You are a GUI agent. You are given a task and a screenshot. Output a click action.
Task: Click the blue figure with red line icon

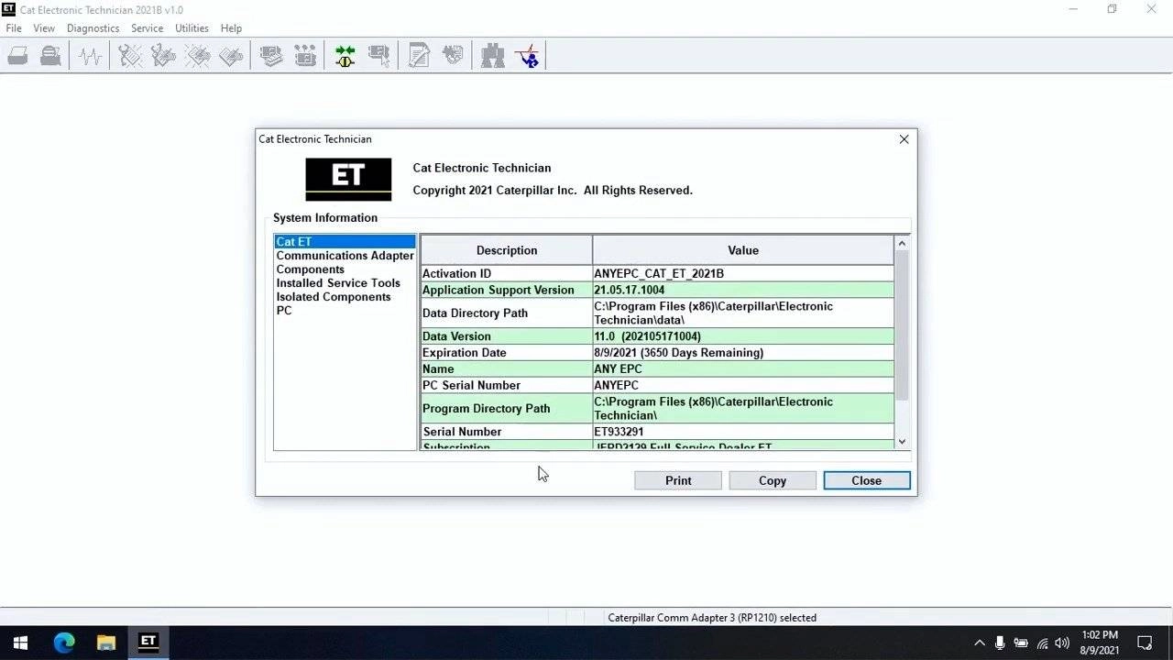click(x=527, y=56)
